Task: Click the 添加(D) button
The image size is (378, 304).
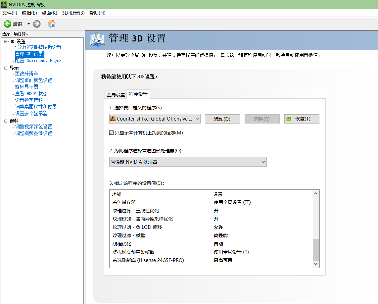Action: click(222, 119)
